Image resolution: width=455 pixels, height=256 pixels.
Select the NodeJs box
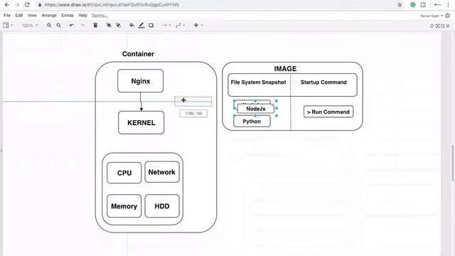tap(256, 109)
